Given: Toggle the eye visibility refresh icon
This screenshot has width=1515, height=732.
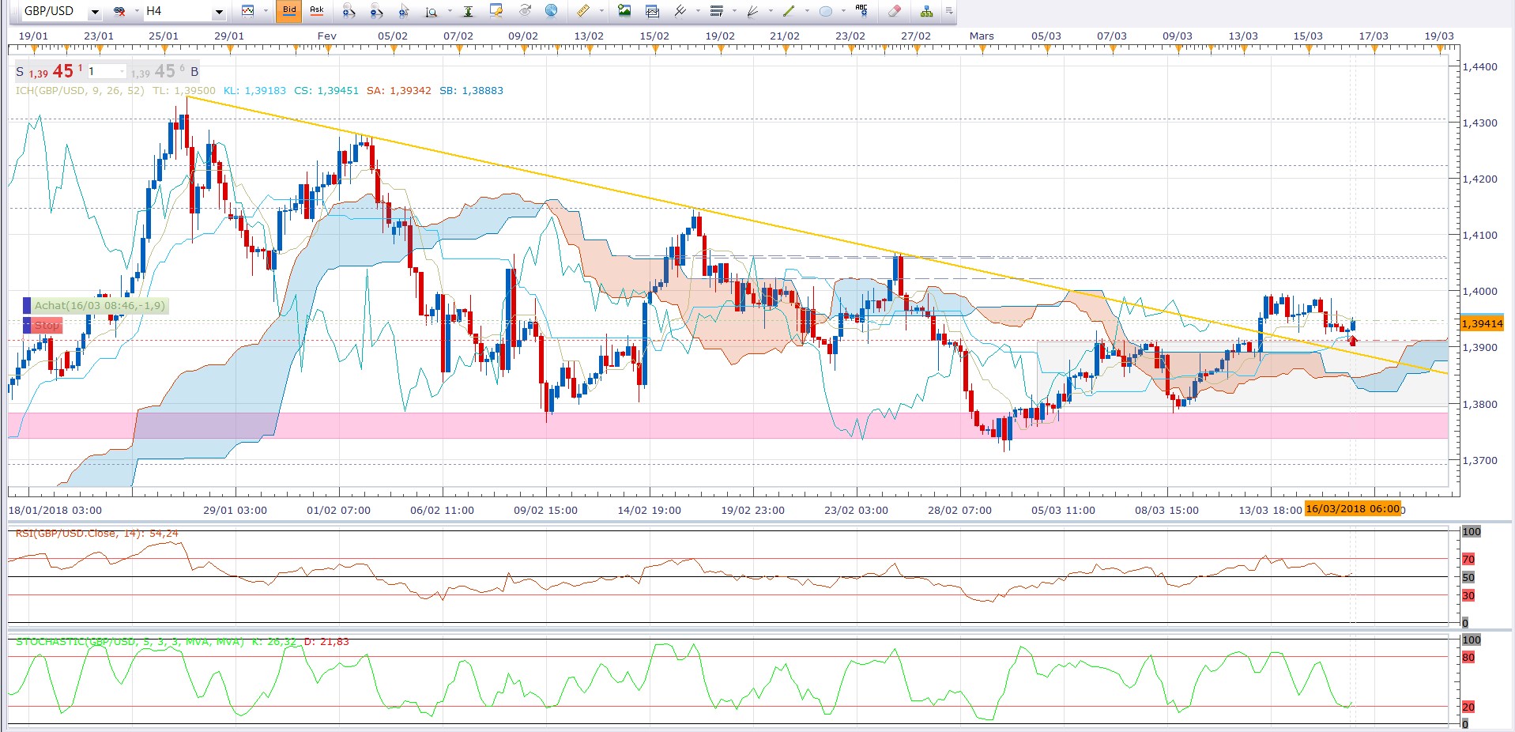Looking at the screenshot, I should click(525, 11).
